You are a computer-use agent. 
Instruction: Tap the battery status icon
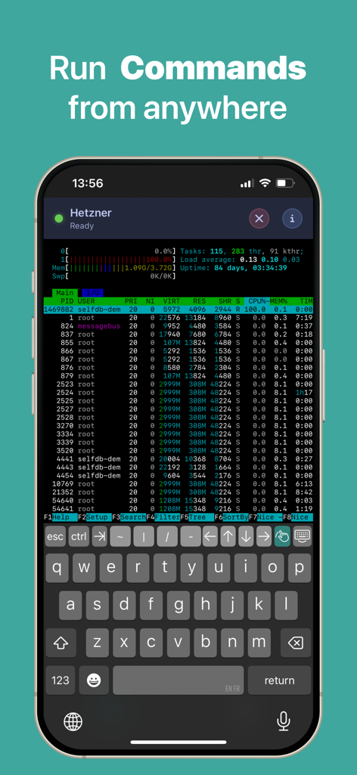coord(285,183)
